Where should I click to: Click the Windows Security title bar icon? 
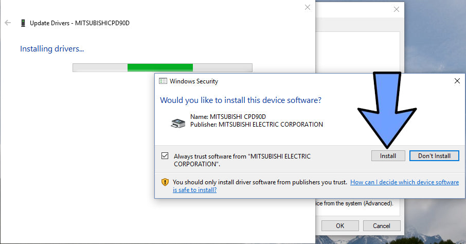pos(163,81)
